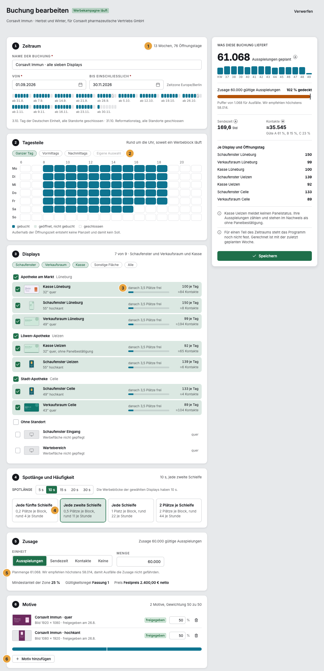This screenshot has height=671, width=324.
Task: Click freigegeben badge of Corsavit Immun quer
Action: (x=155, y=620)
